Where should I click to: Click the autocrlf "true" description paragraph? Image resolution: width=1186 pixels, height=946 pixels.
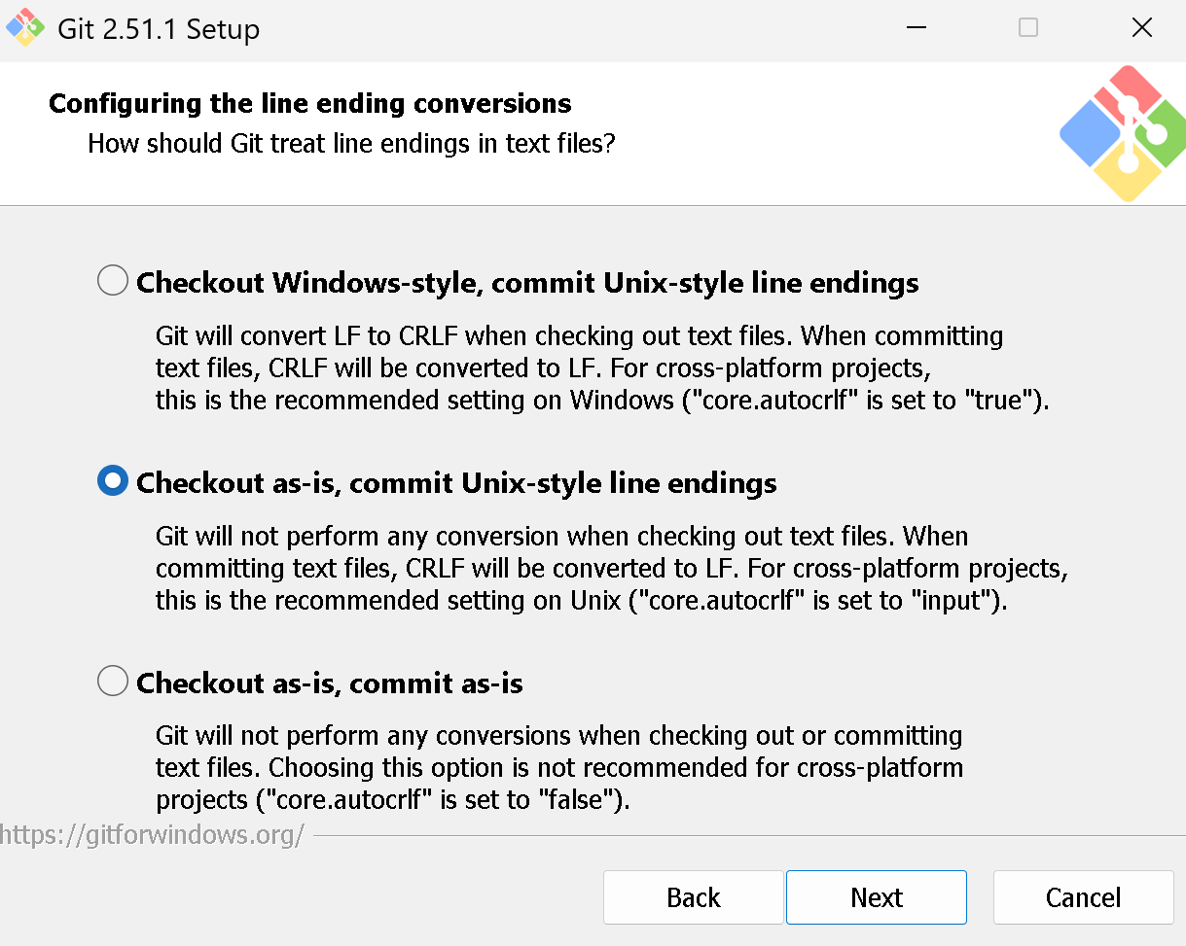tap(601, 368)
